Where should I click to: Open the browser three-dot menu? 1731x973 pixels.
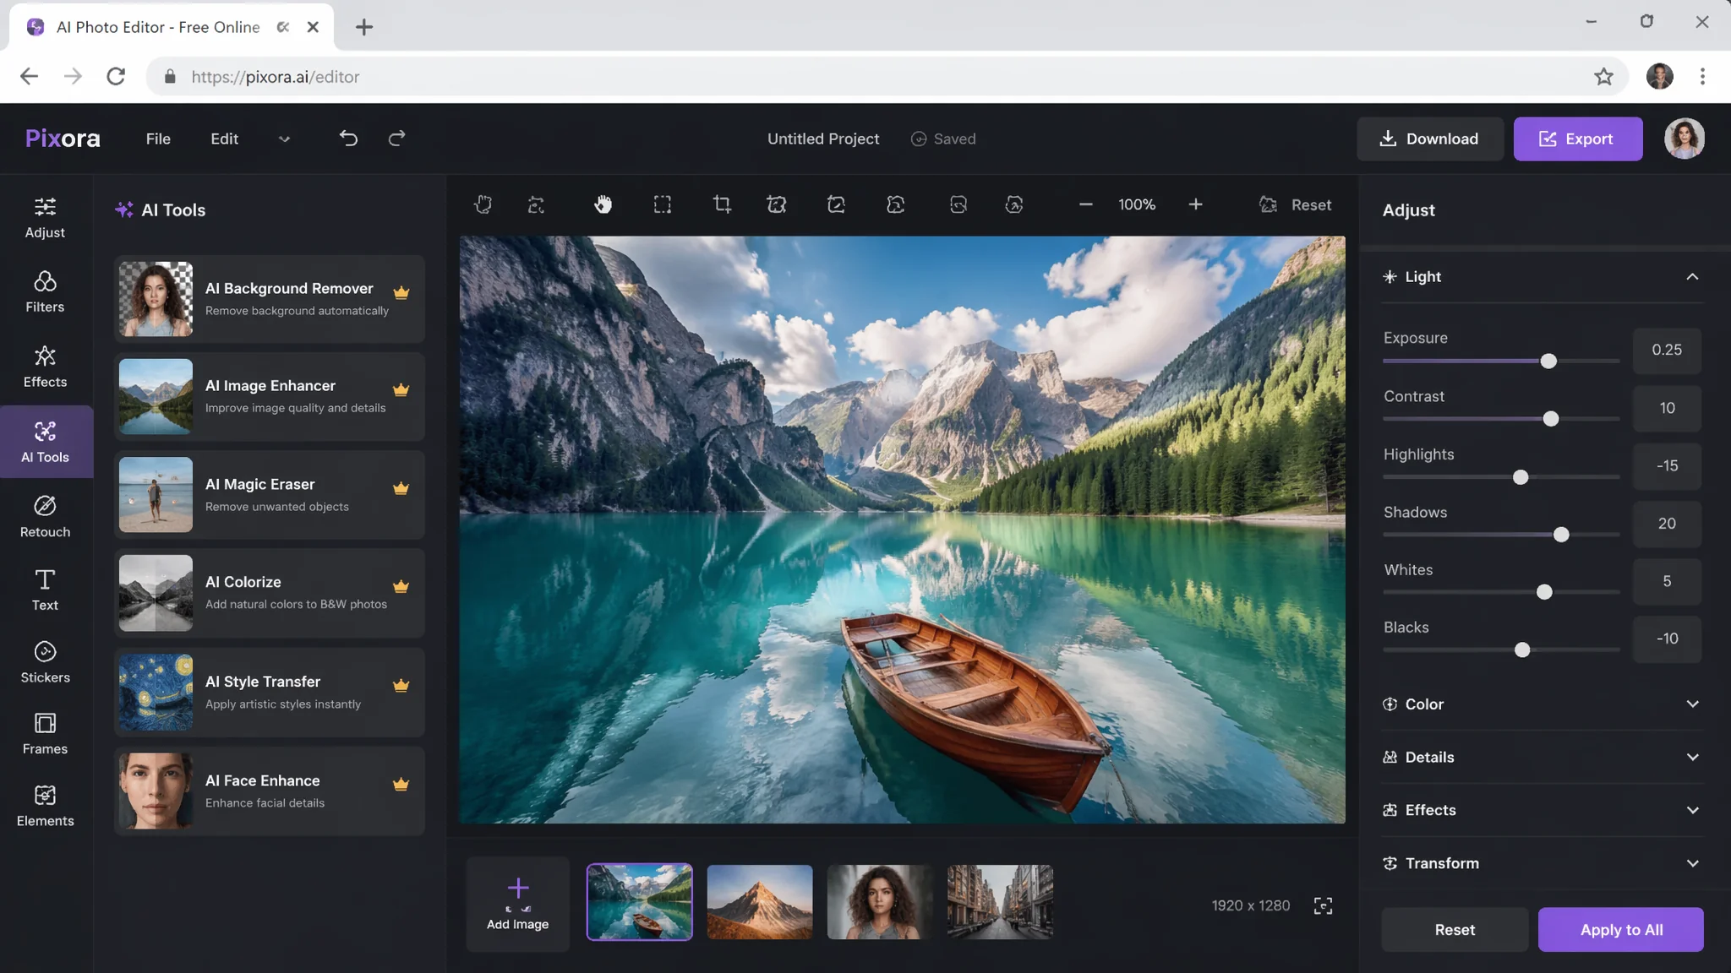click(x=1702, y=77)
